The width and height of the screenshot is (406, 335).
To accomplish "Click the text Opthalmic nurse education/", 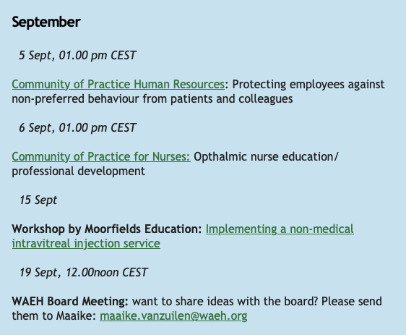I will (266, 156).
